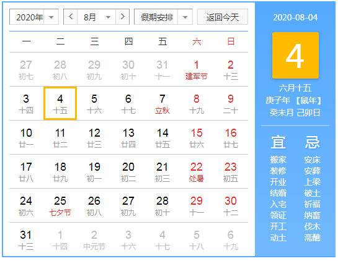Expand the 8月 month dropdown

(97, 17)
